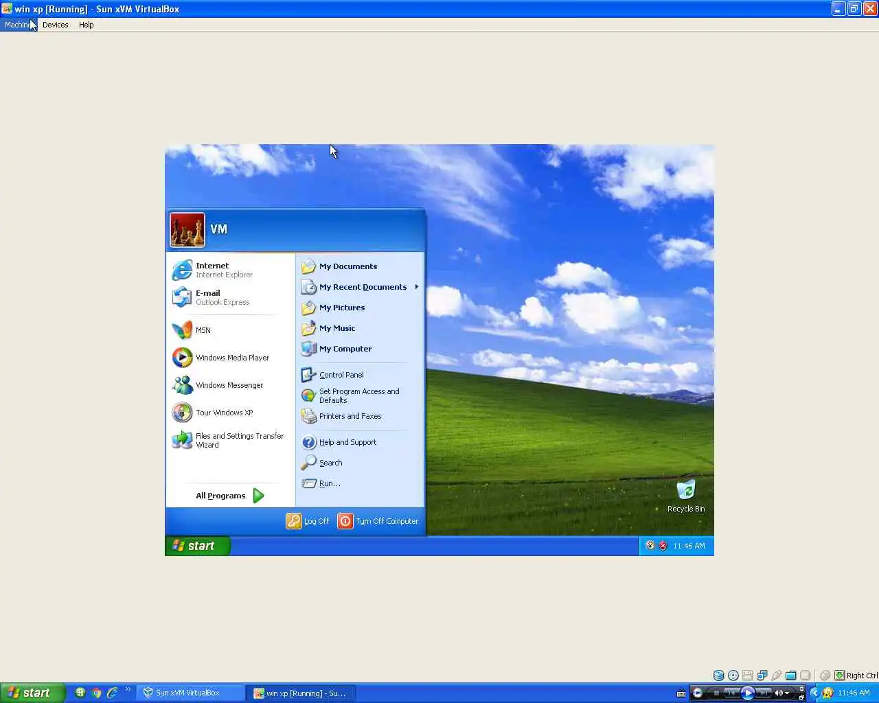
Task: Click stop on the media player toolbar
Action: click(x=716, y=693)
